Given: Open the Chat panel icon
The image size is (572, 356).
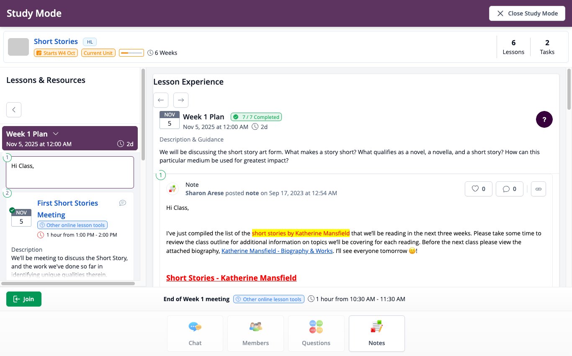Looking at the screenshot, I should pos(195,327).
